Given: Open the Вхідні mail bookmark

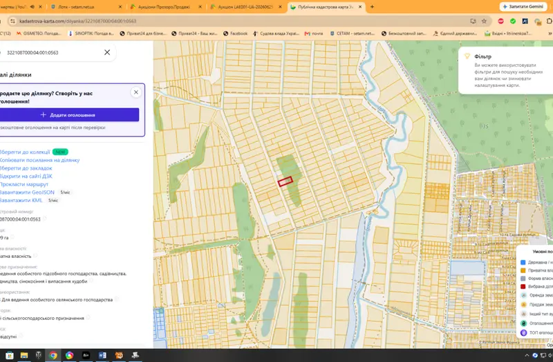Looking at the screenshot, I should (x=508, y=33).
